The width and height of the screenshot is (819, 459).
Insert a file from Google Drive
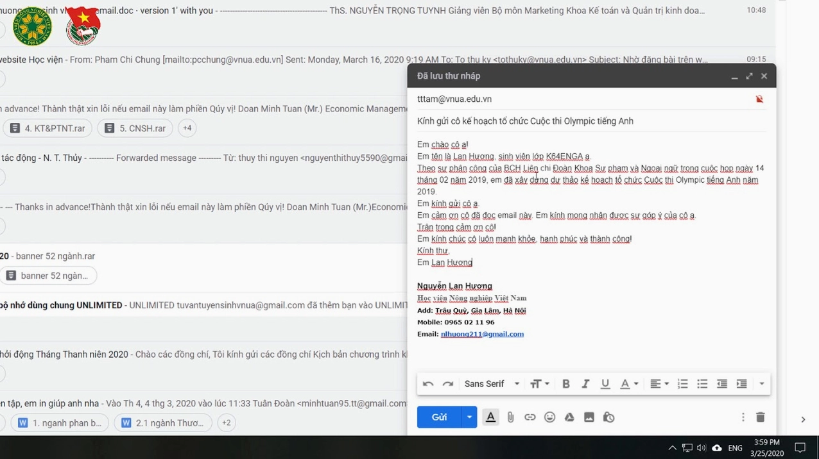569,417
